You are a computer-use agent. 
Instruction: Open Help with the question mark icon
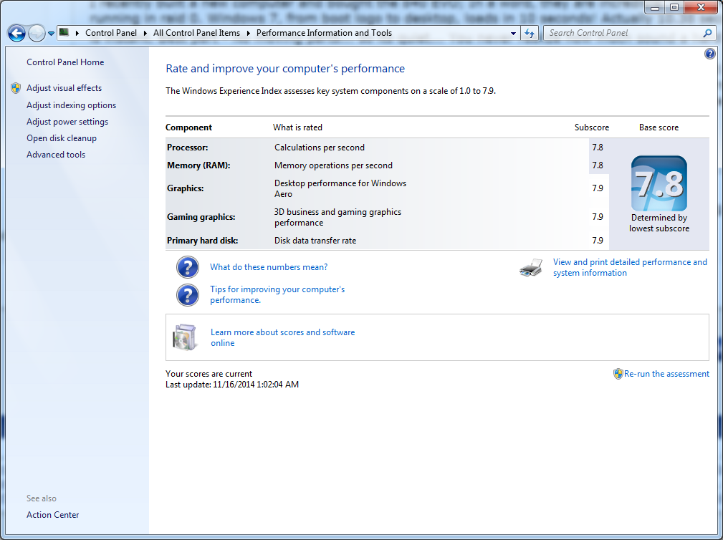[x=710, y=54]
